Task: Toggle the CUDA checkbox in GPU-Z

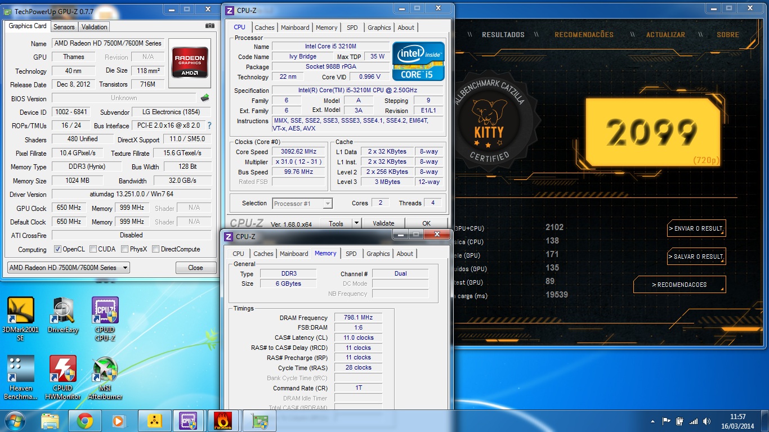Action: pyautogui.click(x=93, y=249)
